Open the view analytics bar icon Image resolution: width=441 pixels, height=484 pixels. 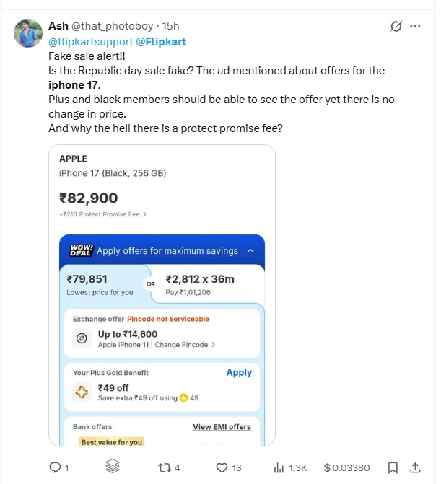(278, 467)
